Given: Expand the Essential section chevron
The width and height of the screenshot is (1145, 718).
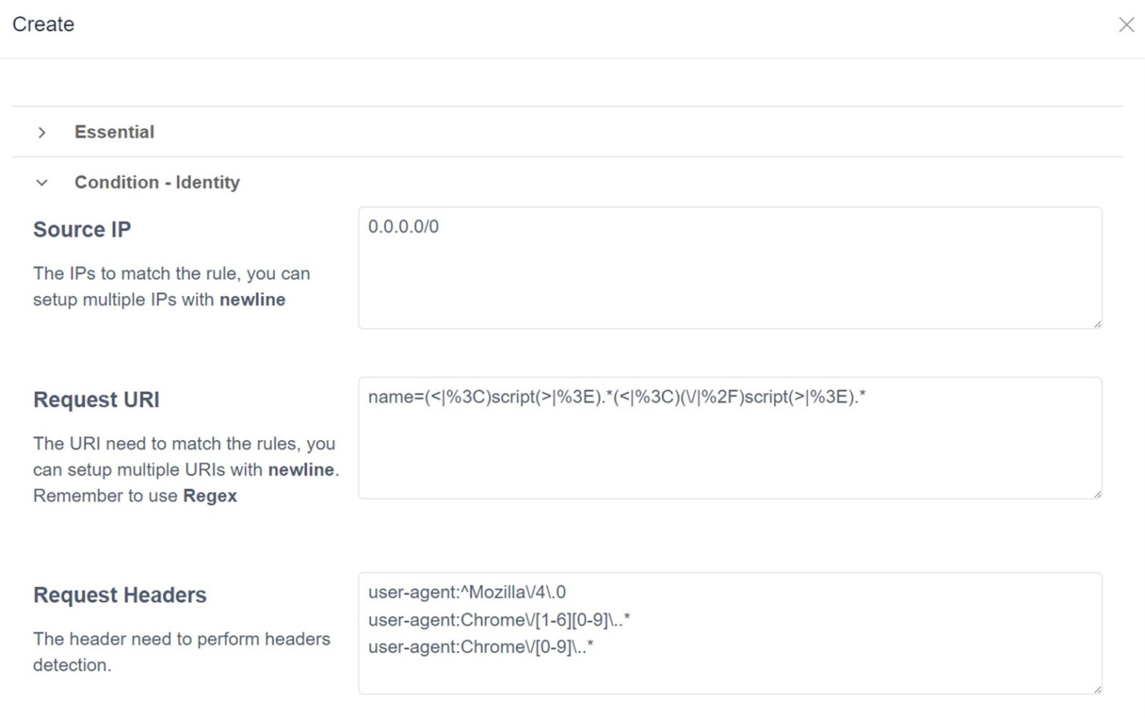Looking at the screenshot, I should (42, 133).
